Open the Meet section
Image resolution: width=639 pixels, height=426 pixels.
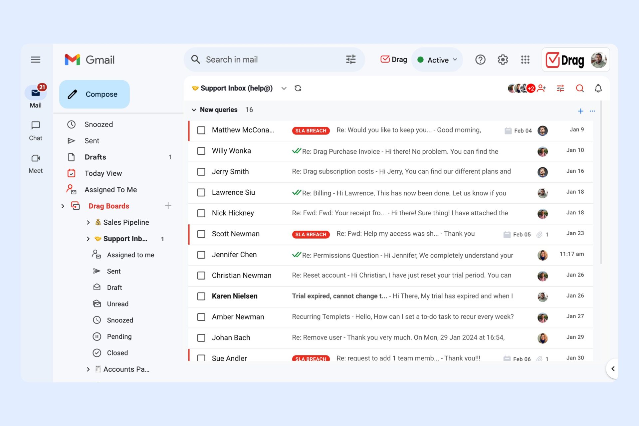click(x=36, y=164)
